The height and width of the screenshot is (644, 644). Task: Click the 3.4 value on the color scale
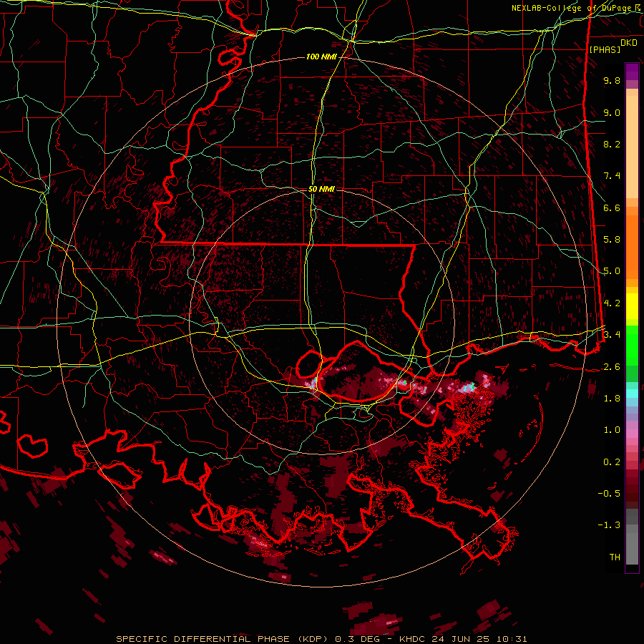[612, 335]
